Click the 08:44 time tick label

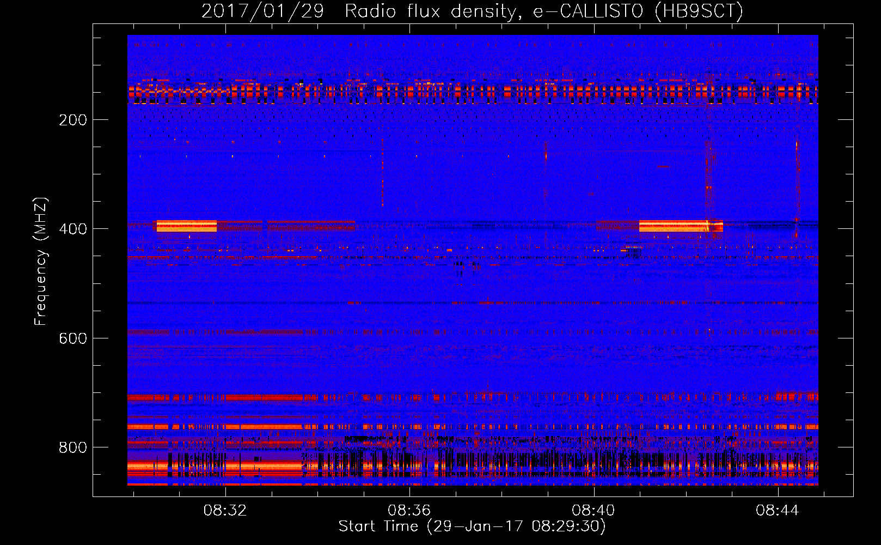pos(778,510)
